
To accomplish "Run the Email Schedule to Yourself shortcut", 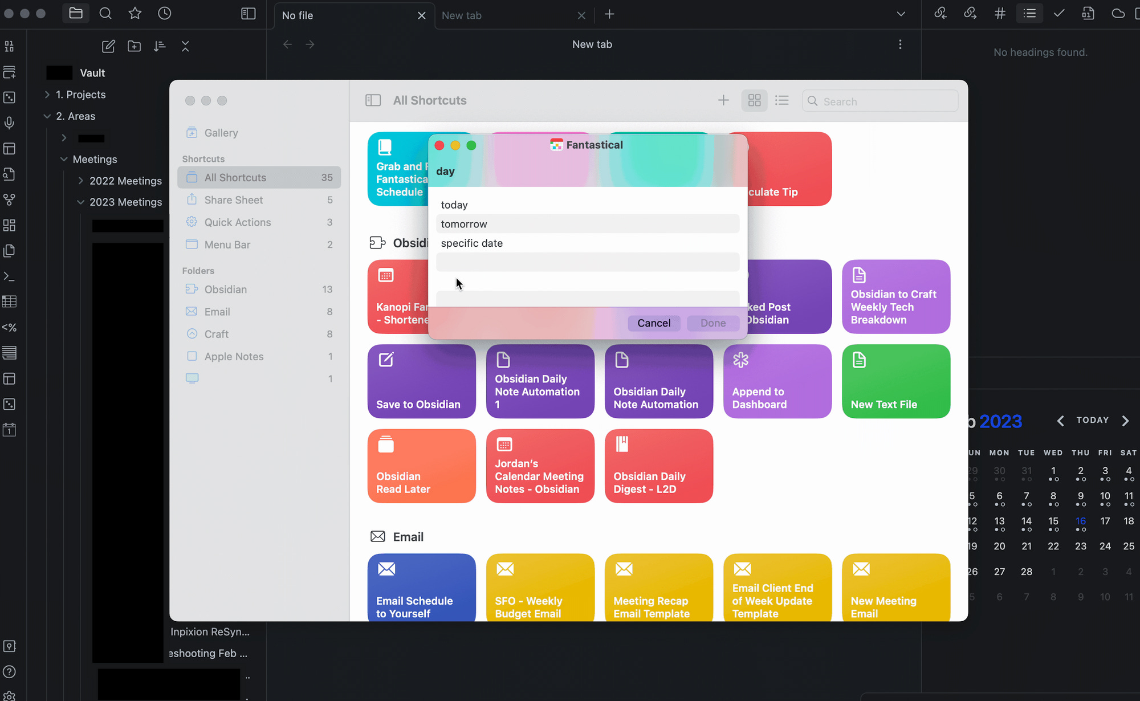I will 422,588.
